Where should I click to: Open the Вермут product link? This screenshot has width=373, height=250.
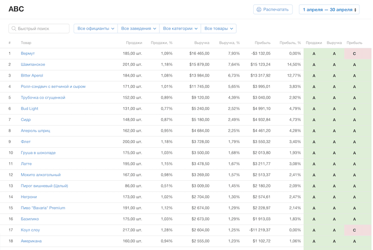(28, 53)
